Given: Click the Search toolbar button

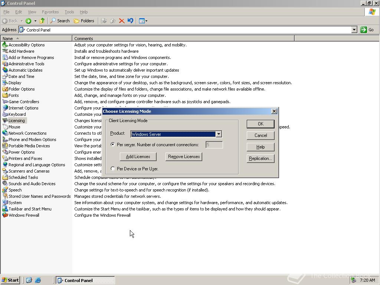Looking at the screenshot, I should pyautogui.click(x=60, y=21).
